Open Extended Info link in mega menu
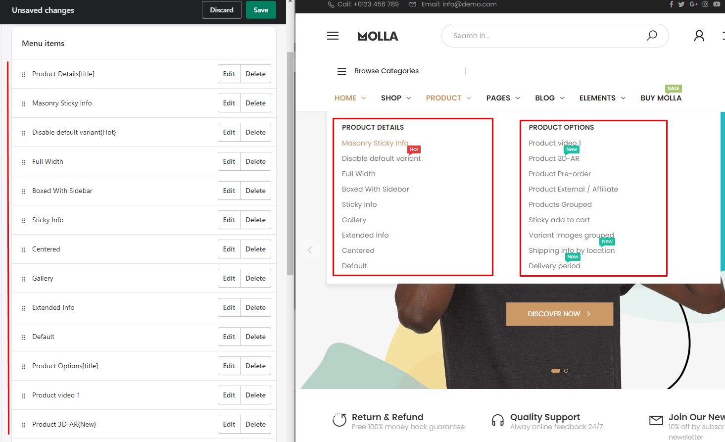This screenshot has height=442, width=725. pyautogui.click(x=365, y=235)
